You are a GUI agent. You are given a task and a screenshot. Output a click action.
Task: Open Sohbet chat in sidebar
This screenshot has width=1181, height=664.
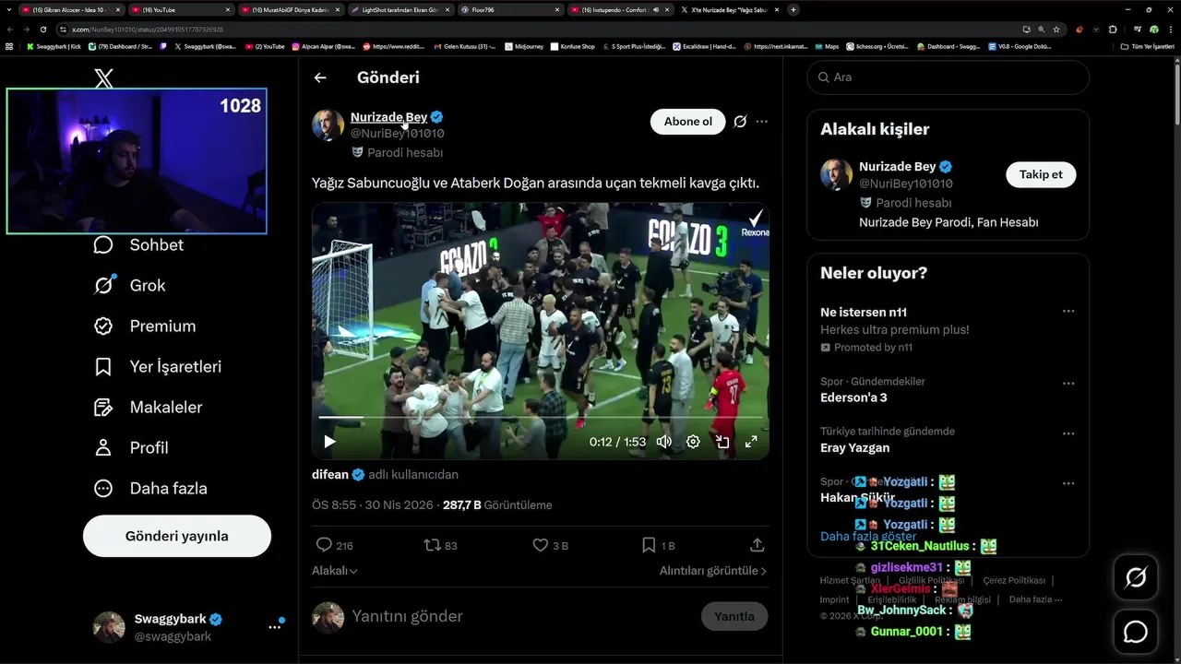tap(138, 244)
